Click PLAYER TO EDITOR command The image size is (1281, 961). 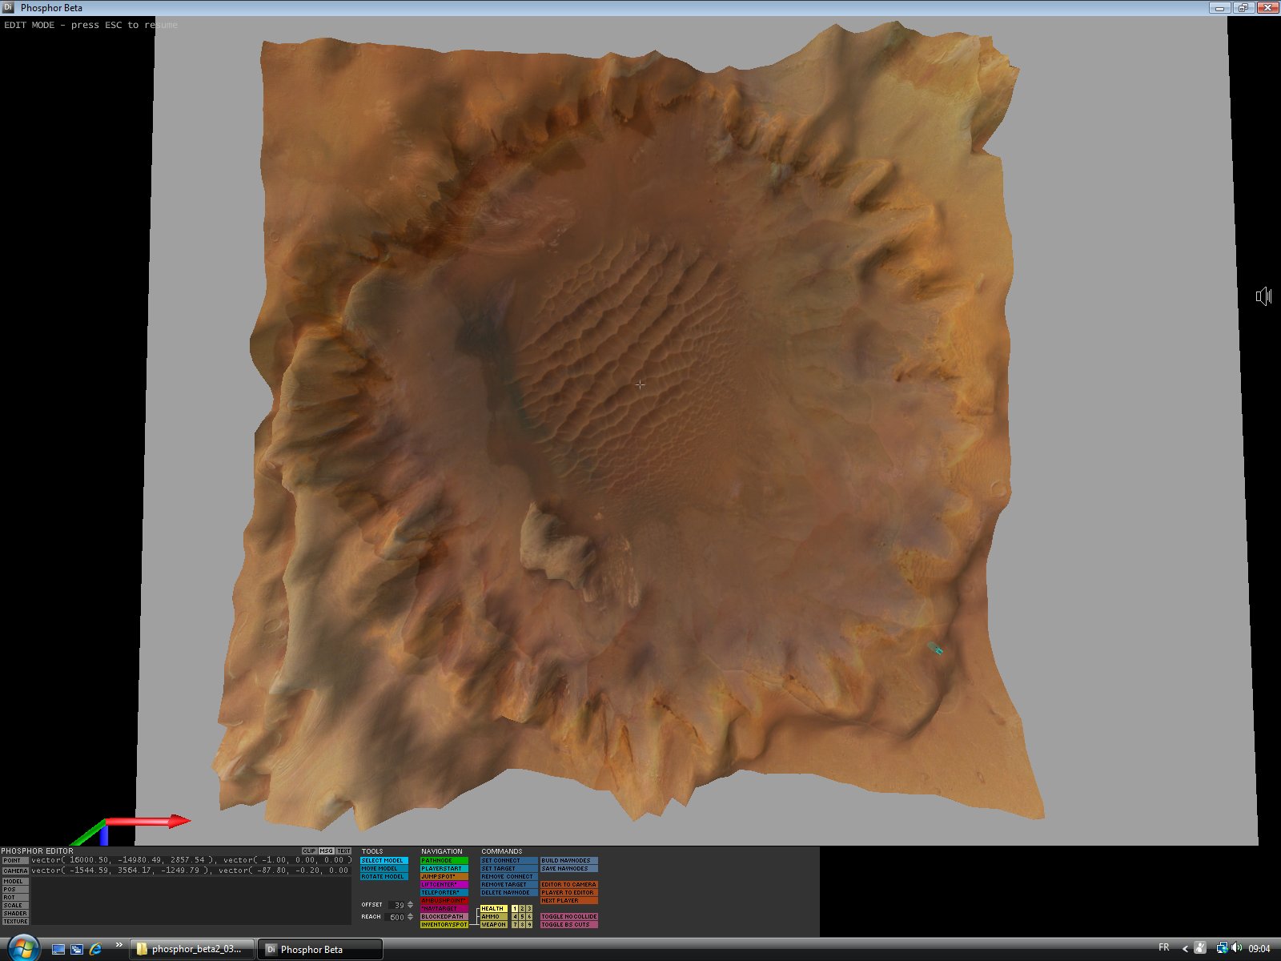569,892
